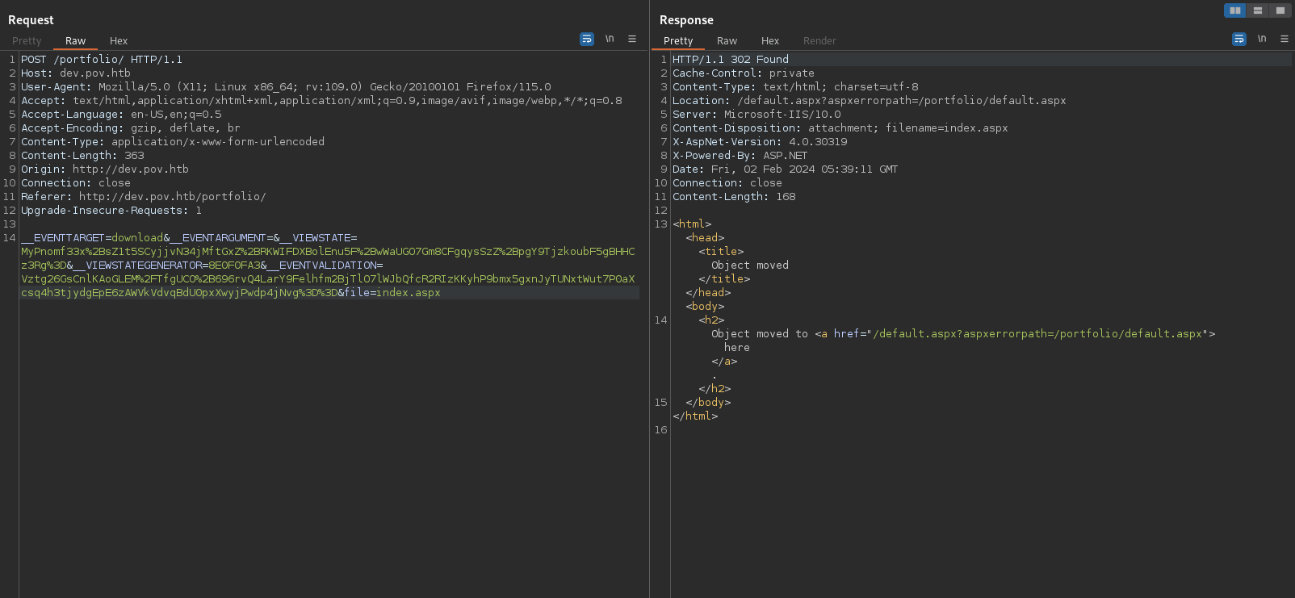Toggle show non-printable chars in Response panel
1295x598 pixels.
[1262, 39]
